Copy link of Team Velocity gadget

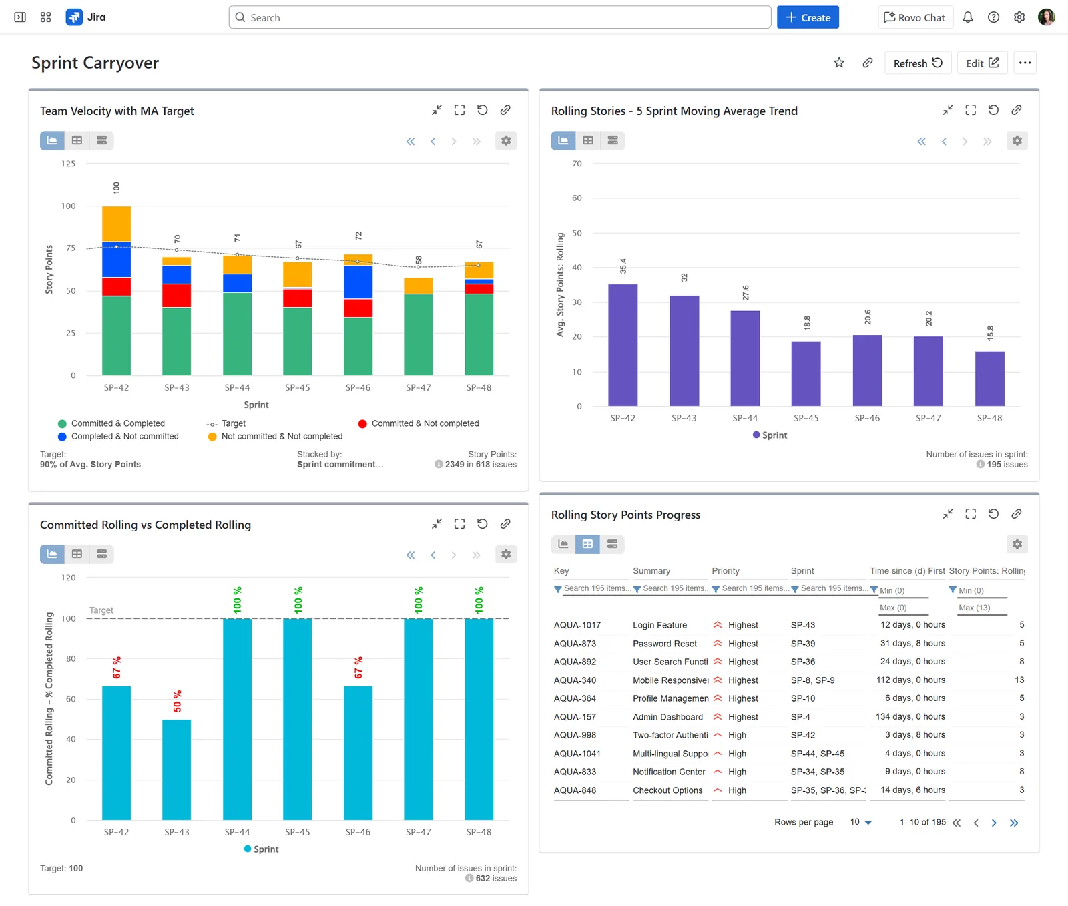coord(505,110)
